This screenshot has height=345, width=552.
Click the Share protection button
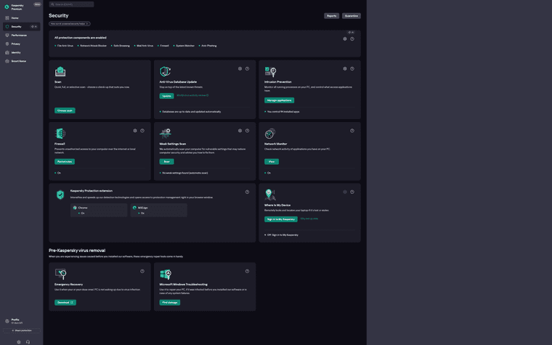tap(22, 330)
